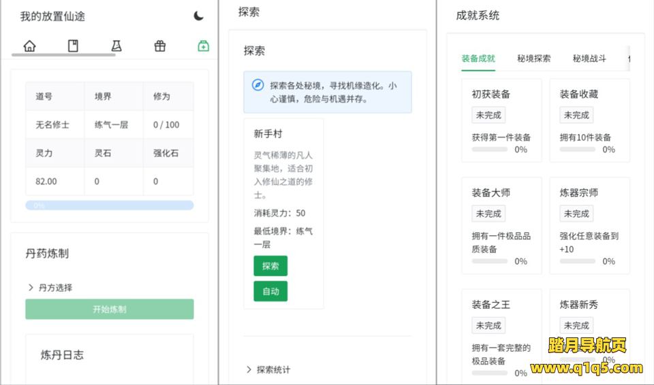Open the home icon tab
The width and height of the screenshot is (654, 385).
tap(29, 46)
